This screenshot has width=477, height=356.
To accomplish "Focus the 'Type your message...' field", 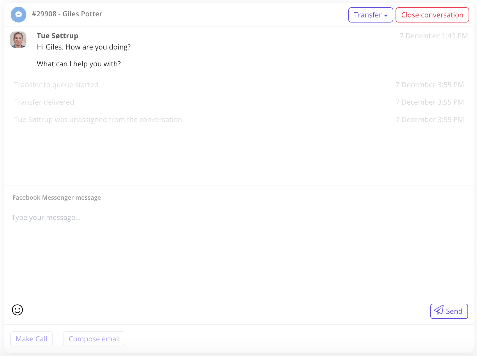I will pyautogui.click(x=239, y=253).
